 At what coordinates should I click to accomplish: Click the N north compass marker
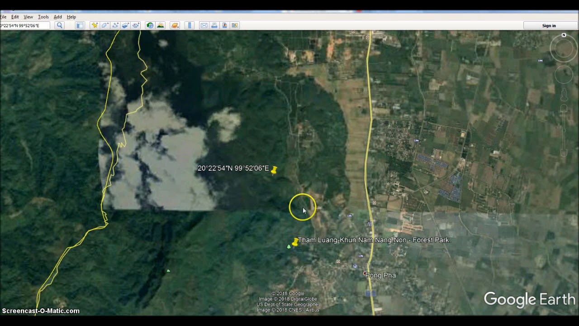564,35
